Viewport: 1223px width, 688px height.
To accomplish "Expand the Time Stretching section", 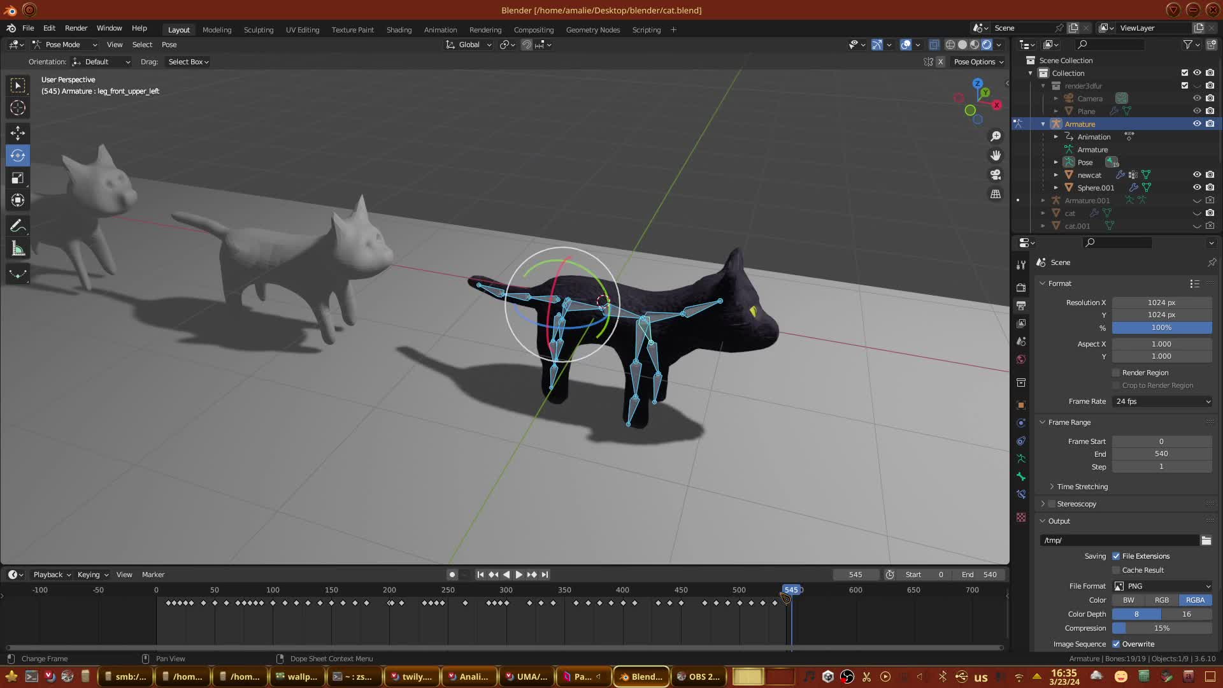I will click(x=1082, y=487).
